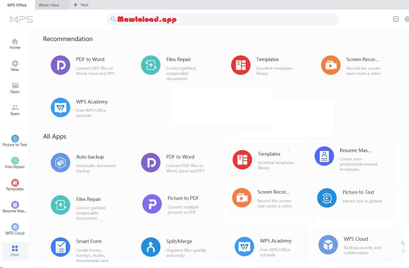The image size is (409, 268).
Task: Open Smart Form app
Action: point(82,246)
